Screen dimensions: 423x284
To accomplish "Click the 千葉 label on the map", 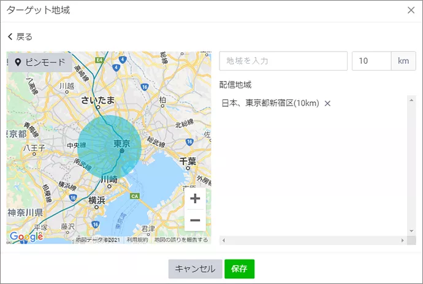I will coord(188,161).
